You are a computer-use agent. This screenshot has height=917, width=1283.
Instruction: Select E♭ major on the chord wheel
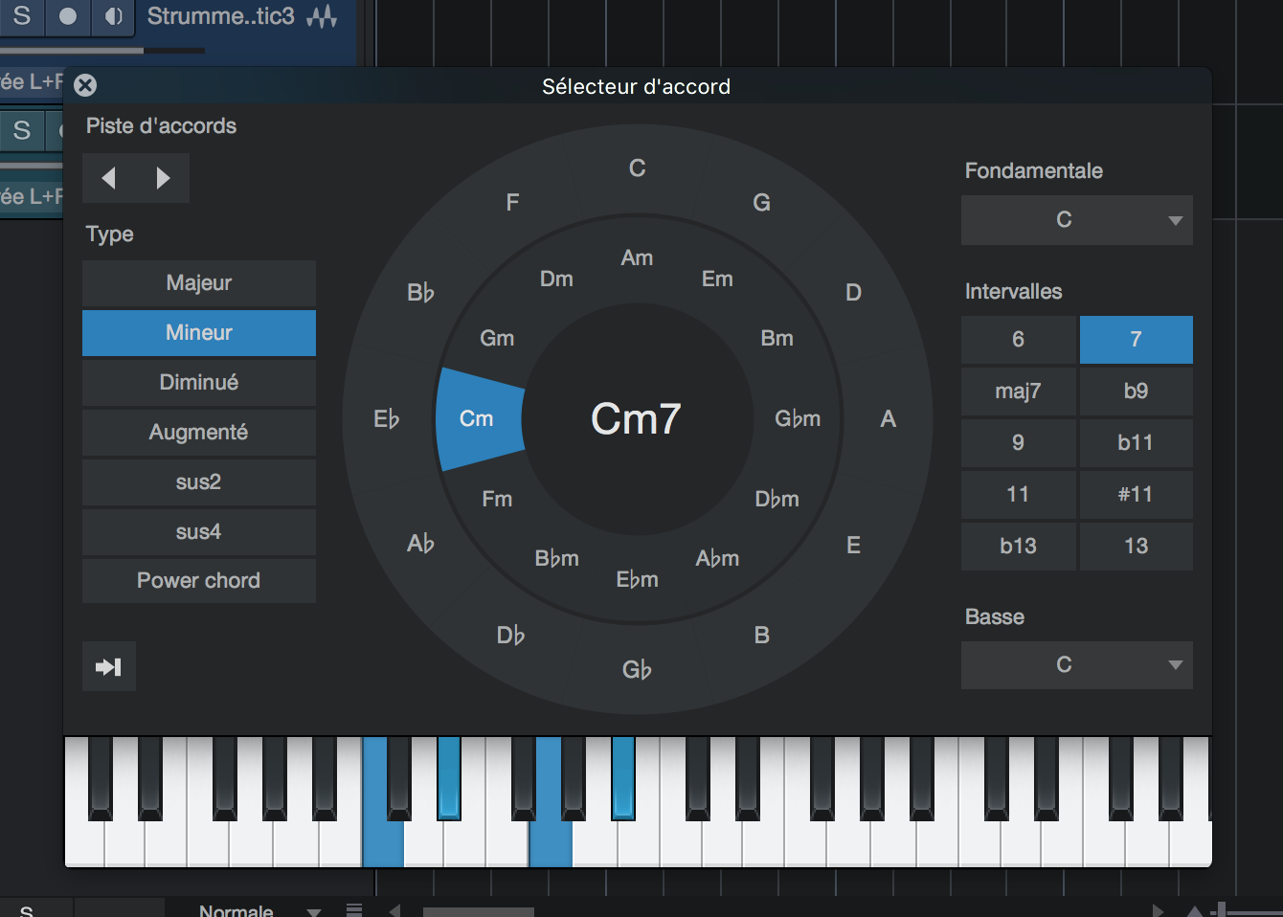pyautogui.click(x=387, y=418)
